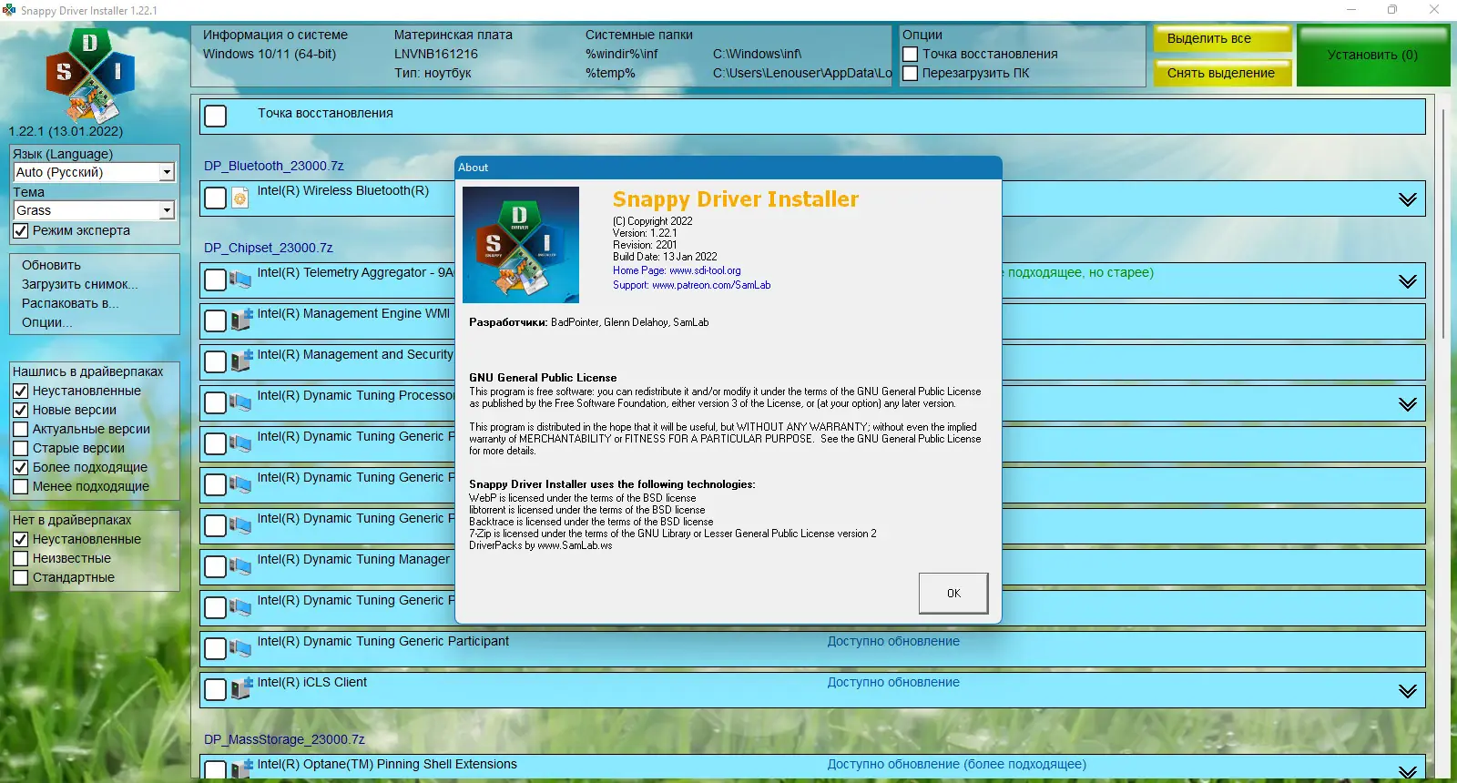Expand the Optane Pinning Shell Extensions chevron

click(x=1408, y=771)
